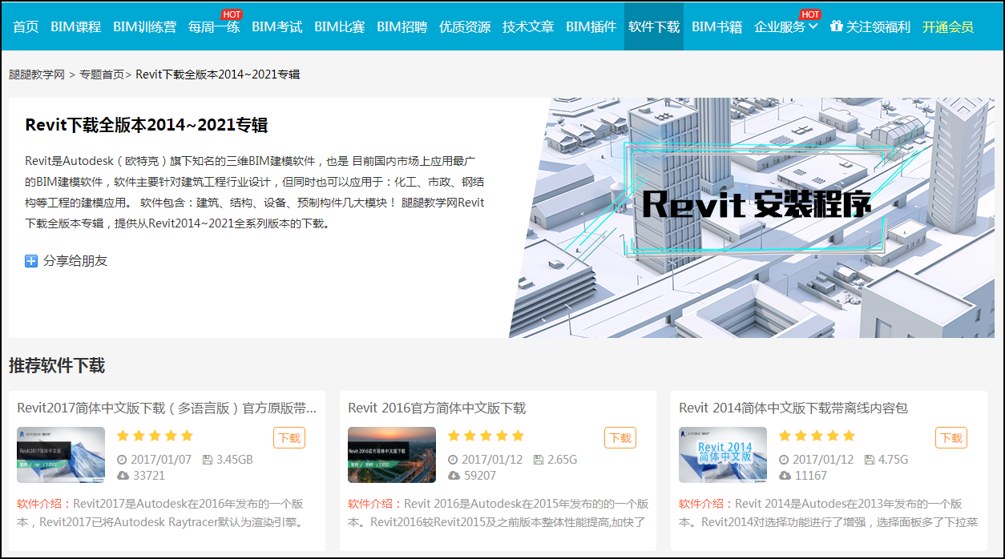Open Revit2017简体中文版下载 title link

pos(167,408)
